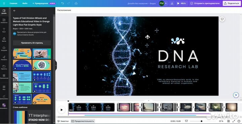
Task: Click the canvas refresh comment icon
Action: 222,19
